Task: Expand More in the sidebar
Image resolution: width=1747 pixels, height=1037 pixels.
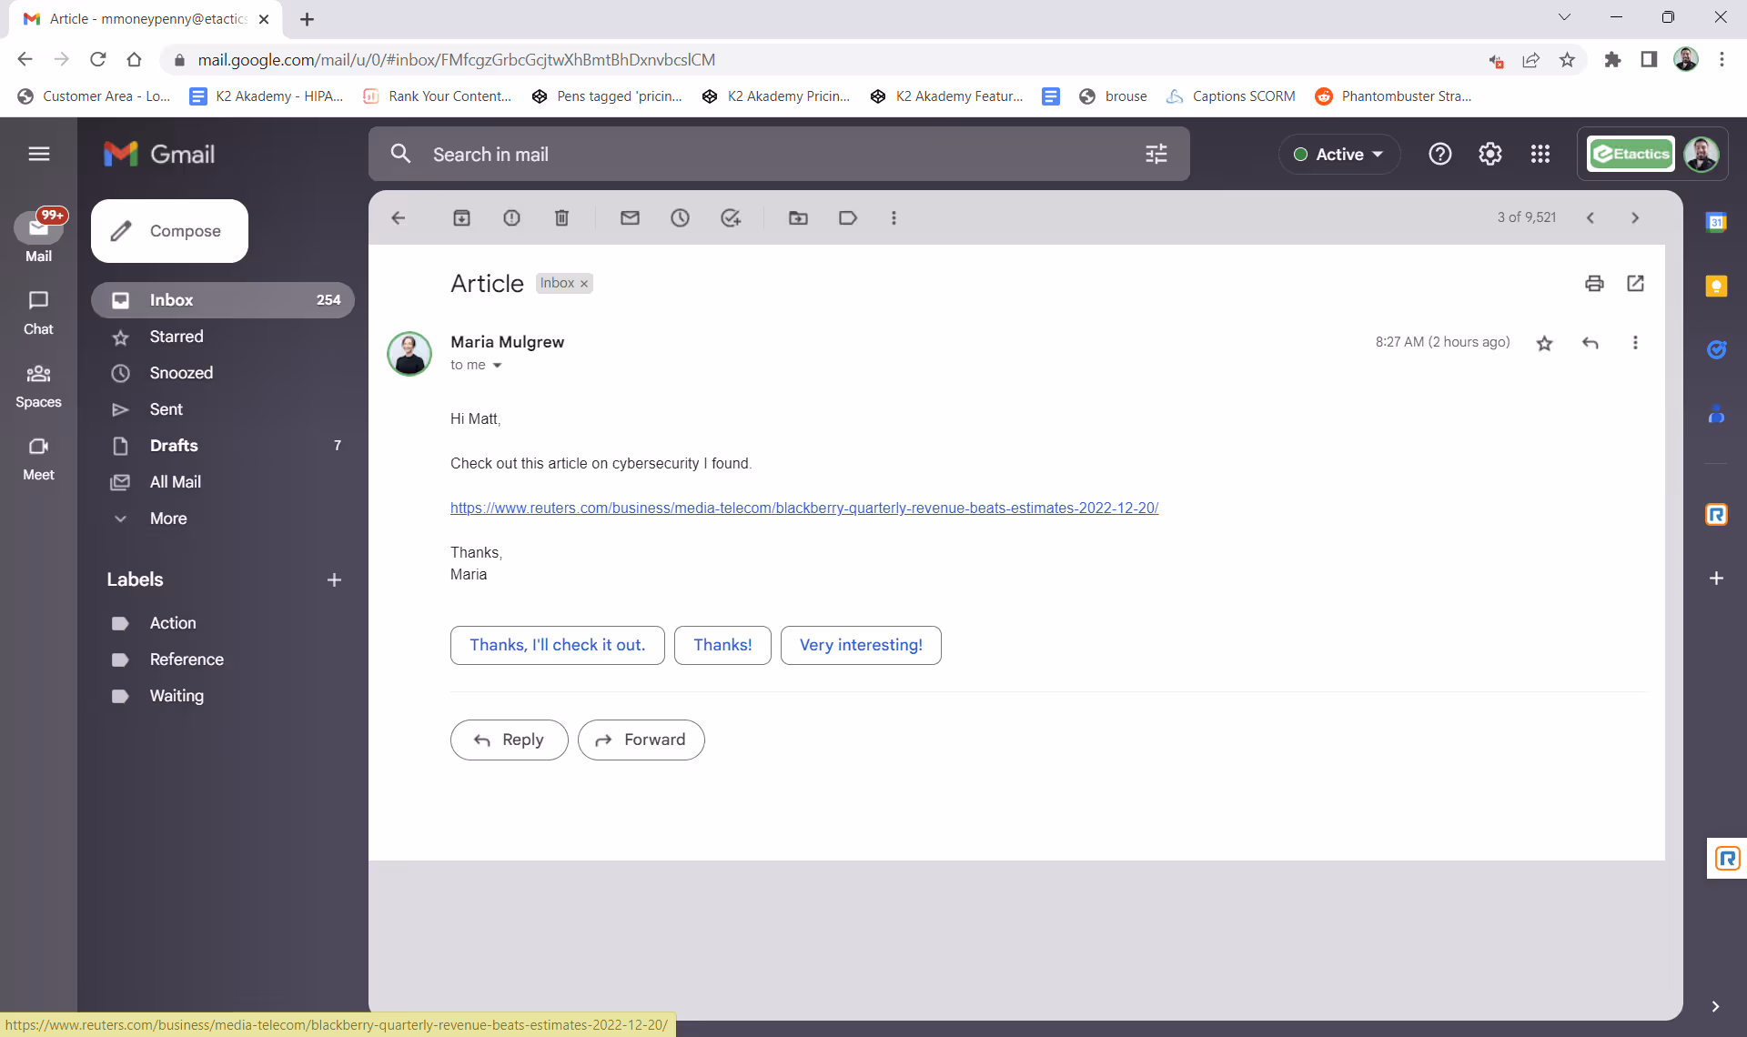Action: click(168, 518)
